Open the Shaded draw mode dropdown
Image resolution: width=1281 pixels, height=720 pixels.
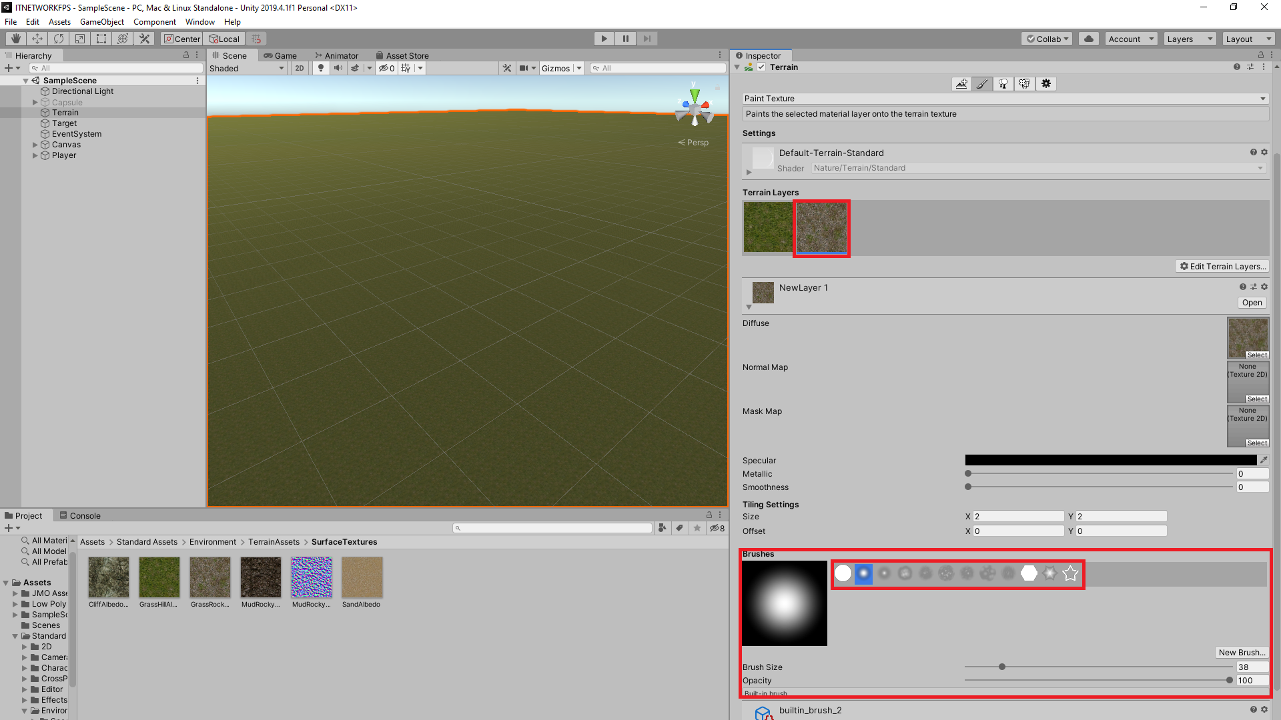(246, 67)
